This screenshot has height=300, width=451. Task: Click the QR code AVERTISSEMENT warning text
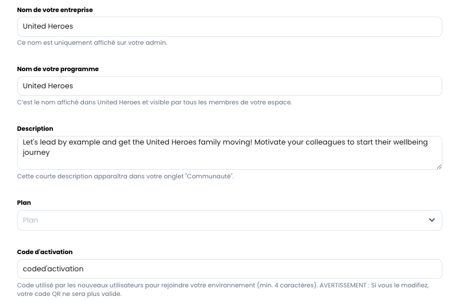373,285
